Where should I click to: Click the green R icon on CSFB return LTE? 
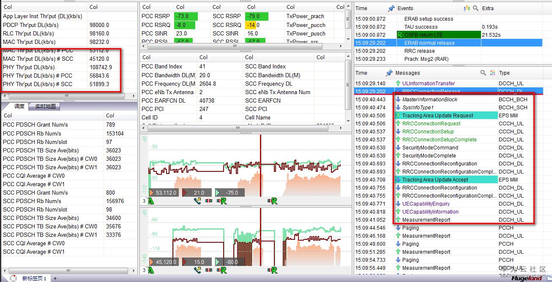coord(400,35)
